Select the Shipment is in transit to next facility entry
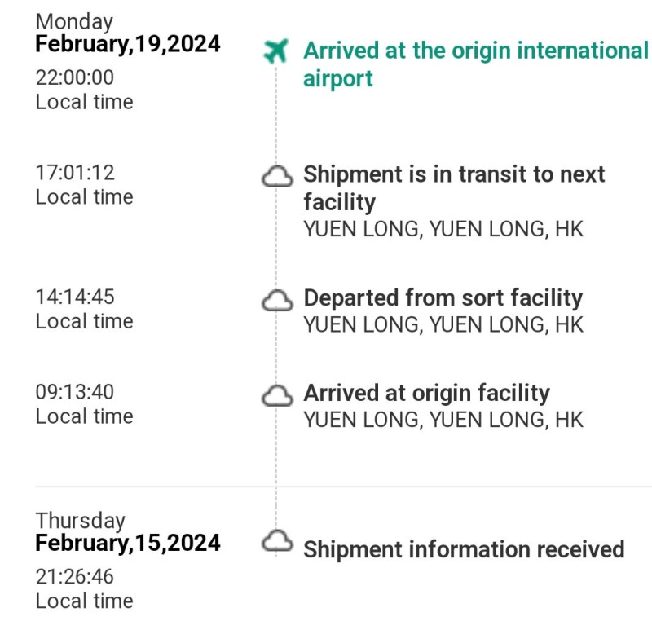 point(454,187)
